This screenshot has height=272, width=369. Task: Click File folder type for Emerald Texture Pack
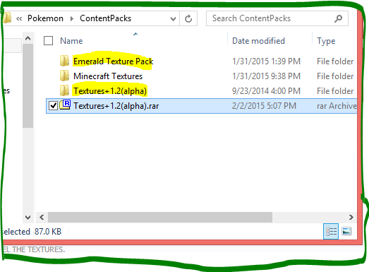[x=335, y=61]
